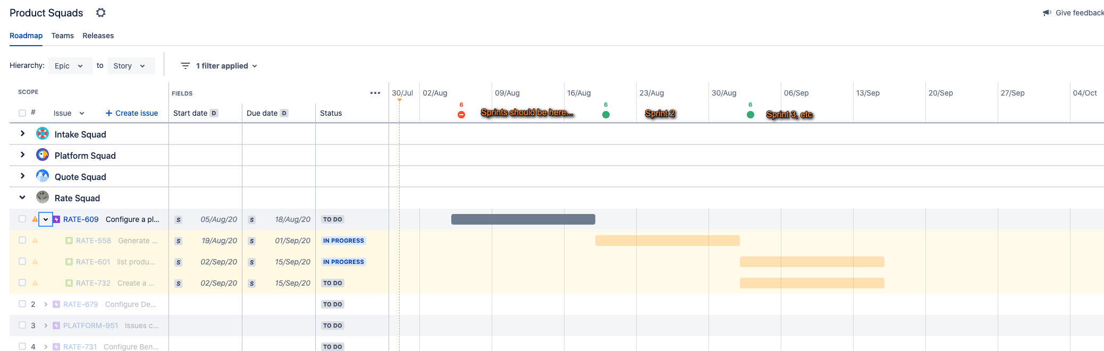Click the Rate Squad avatar icon
The image size is (1104, 351).
pyautogui.click(x=43, y=198)
